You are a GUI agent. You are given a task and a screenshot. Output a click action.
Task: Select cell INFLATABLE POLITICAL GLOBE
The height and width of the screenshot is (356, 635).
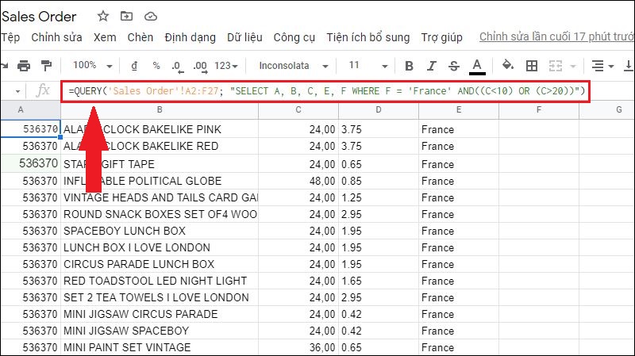(x=160, y=181)
